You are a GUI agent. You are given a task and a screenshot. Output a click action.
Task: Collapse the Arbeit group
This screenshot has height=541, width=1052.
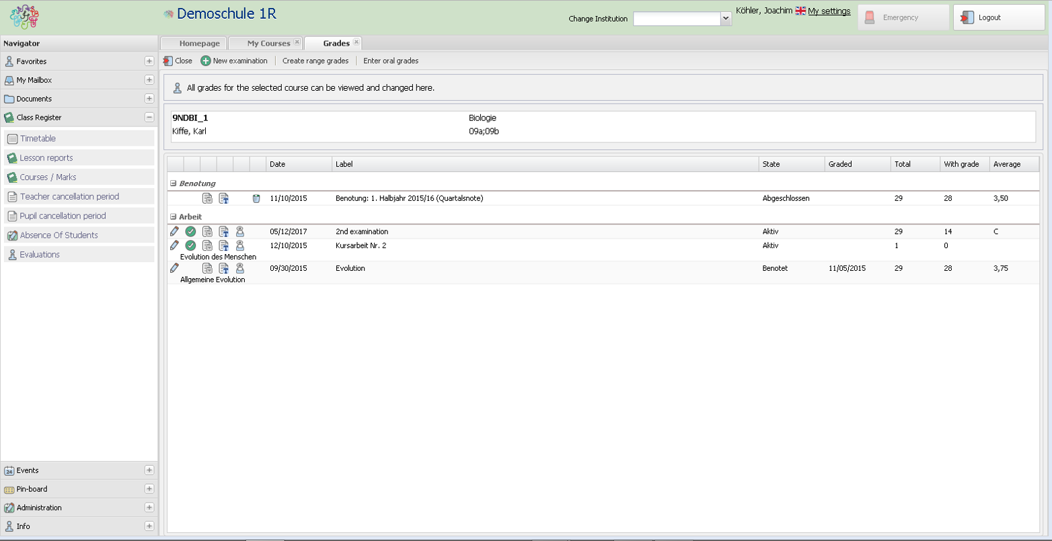point(173,217)
